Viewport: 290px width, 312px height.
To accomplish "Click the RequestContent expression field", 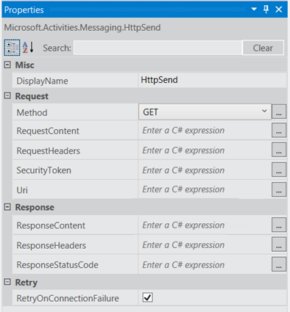I will 205,131.
